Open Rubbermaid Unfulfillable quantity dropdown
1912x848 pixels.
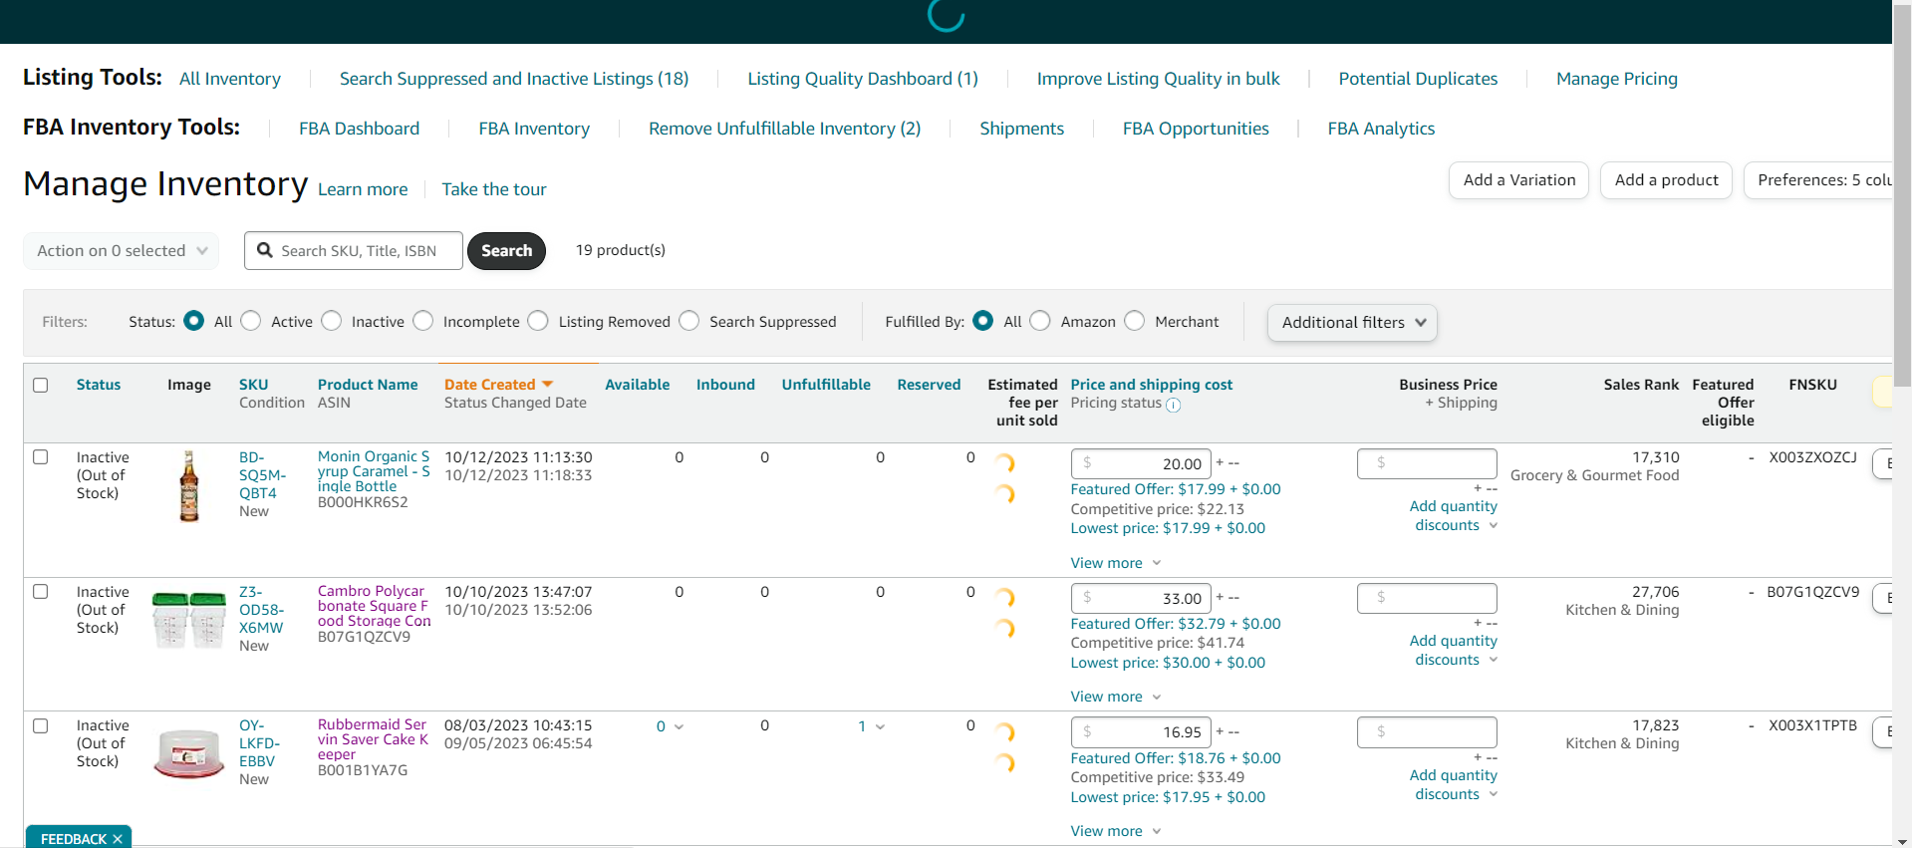click(872, 726)
